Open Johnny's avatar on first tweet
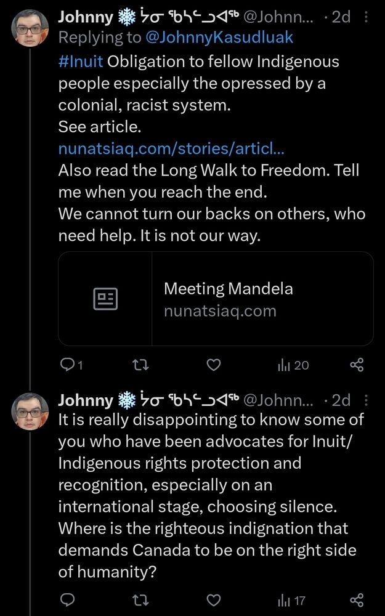The width and height of the screenshot is (385, 616). tap(30, 28)
